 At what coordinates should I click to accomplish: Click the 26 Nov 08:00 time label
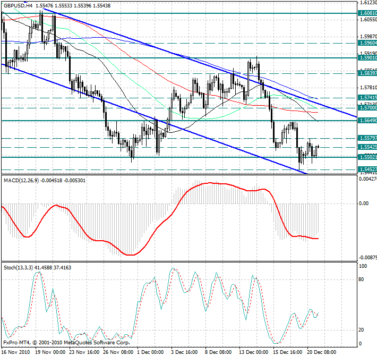coord(118,352)
